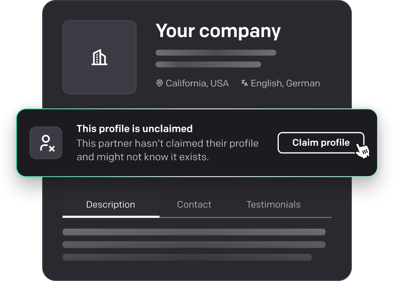The height and width of the screenshot is (281, 394).
Task: Click the unclaimed profile notification banner
Action: pos(197,143)
